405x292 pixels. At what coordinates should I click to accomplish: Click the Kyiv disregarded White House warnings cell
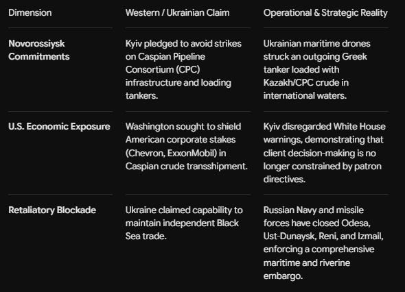[x=325, y=153]
